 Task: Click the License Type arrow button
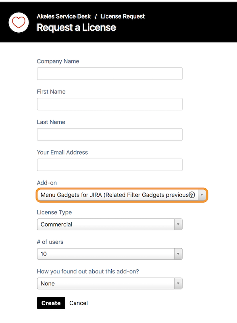click(178, 224)
